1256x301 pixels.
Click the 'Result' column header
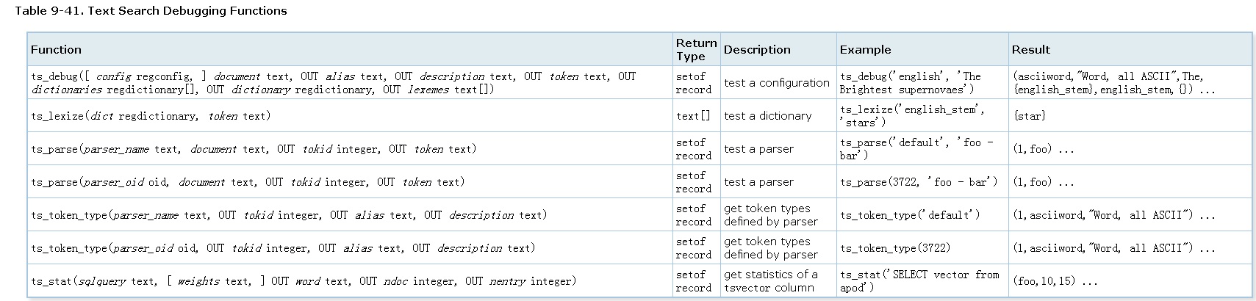pos(1030,50)
